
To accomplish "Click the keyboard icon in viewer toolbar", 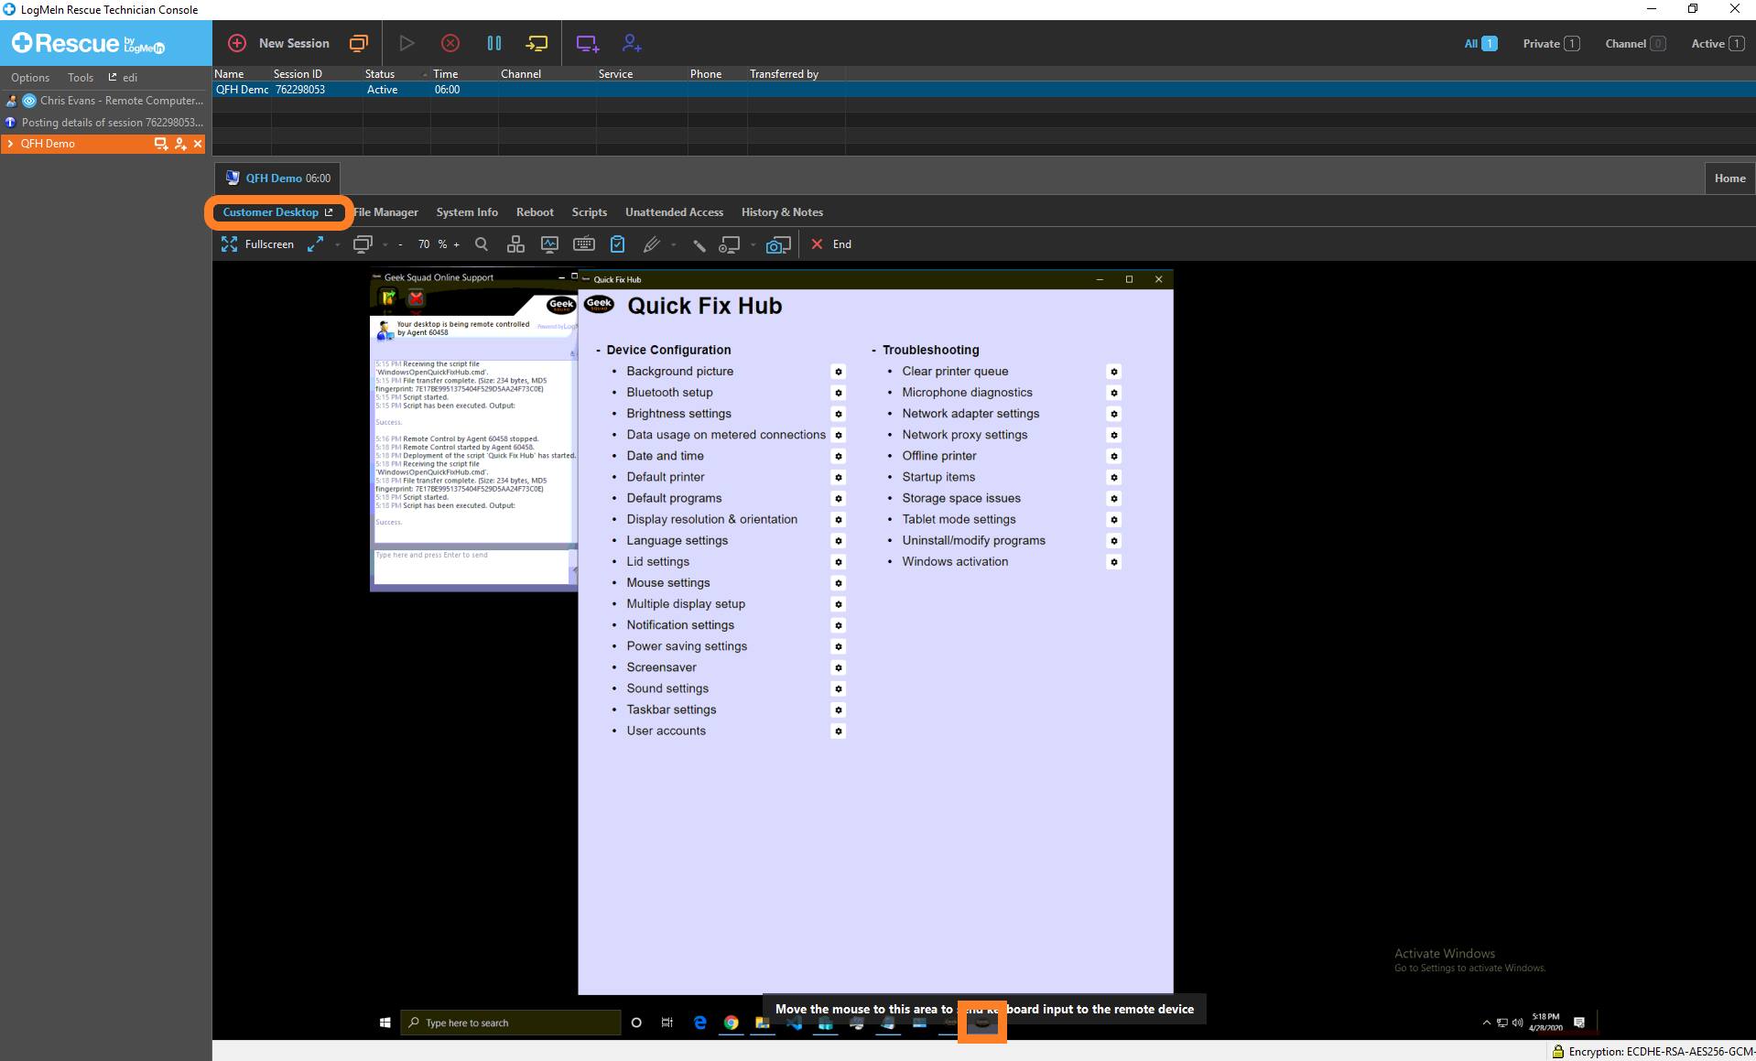I will 583,244.
